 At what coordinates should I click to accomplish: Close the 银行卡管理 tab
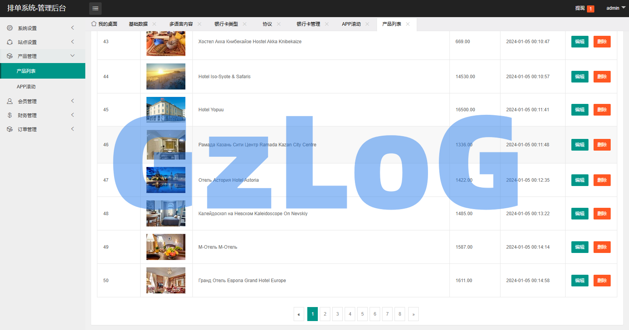point(327,24)
